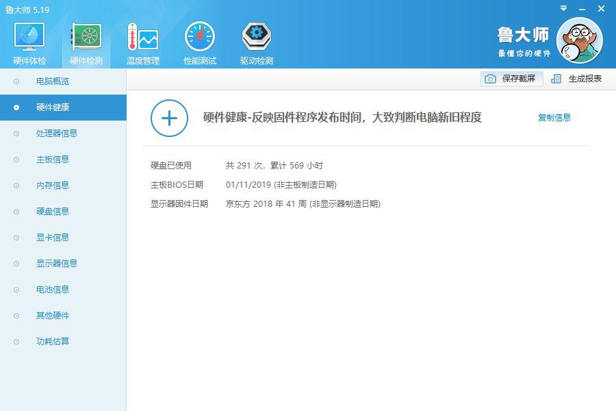Screen dimensions: 616x411
Task: Click the 显示器固件日期 label
Action: (x=179, y=203)
